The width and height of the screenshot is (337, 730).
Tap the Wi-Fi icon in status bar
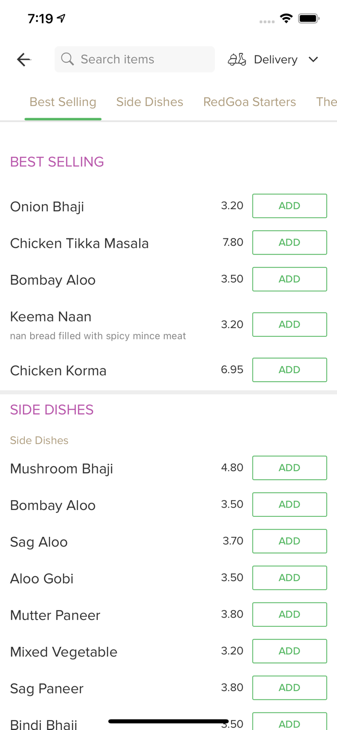tap(286, 18)
